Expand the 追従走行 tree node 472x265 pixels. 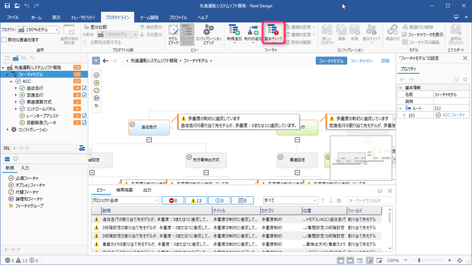click(x=16, y=88)
